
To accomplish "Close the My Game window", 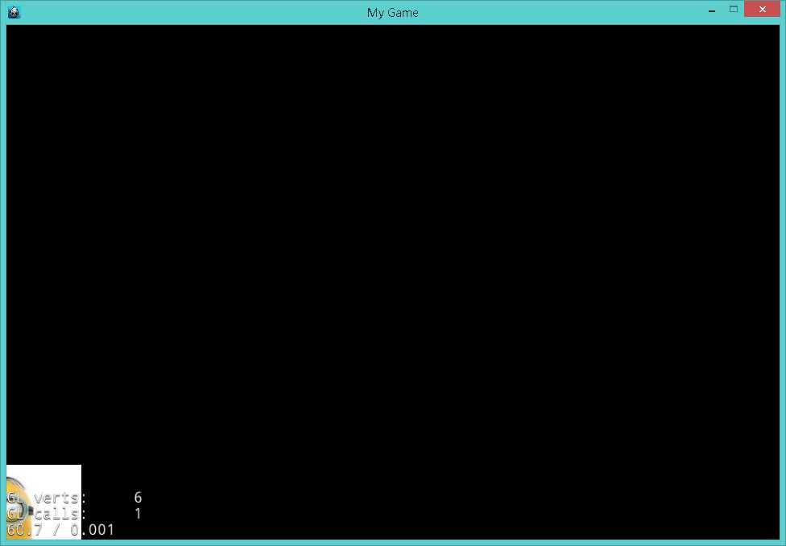I will pyautogui.click(x=762, y=10).
